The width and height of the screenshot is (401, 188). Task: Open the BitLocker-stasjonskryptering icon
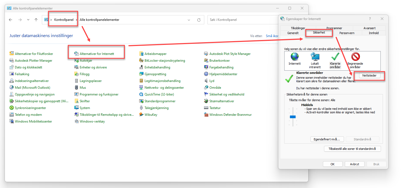tap(142, 61)
